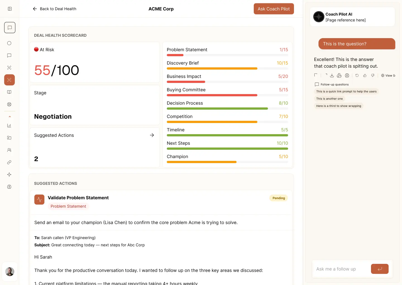Save answer to Google Drive

tap(339, 75)
